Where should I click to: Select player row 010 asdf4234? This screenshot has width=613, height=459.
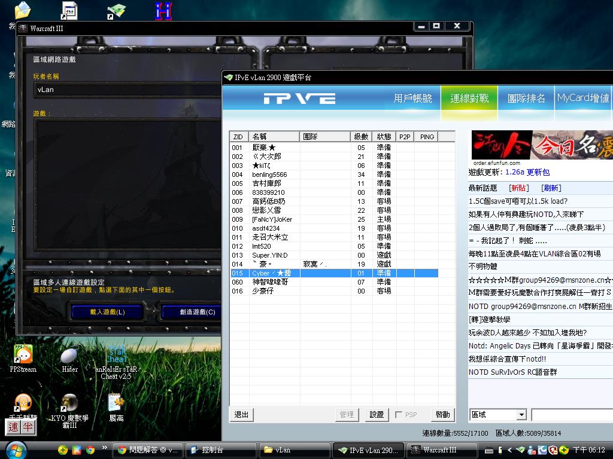point(334,228)
